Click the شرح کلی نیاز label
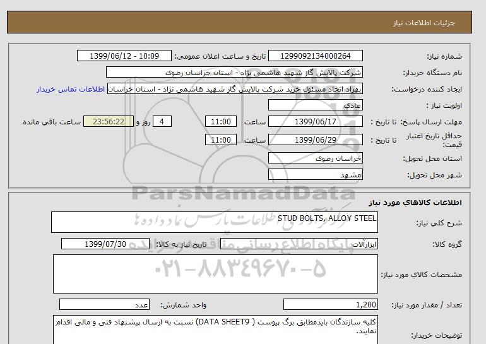 (x=439, y=223)
